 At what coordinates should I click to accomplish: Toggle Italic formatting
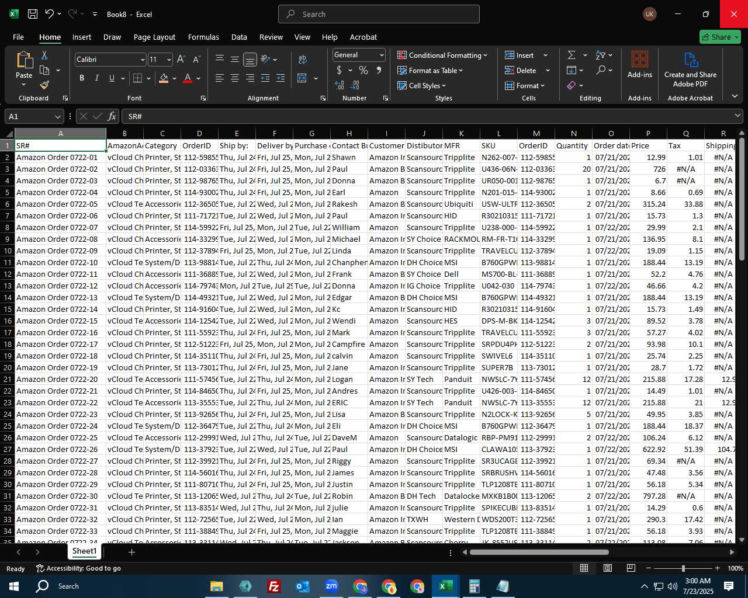click(96, 78)
